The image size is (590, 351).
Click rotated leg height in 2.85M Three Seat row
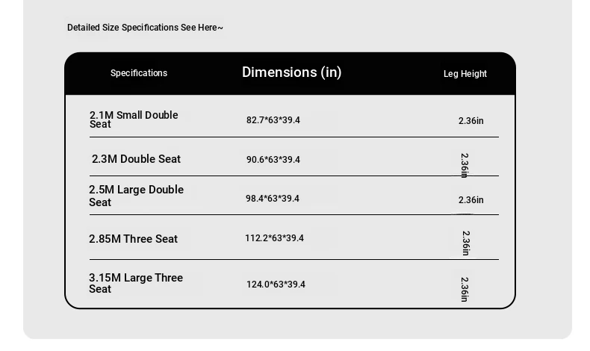pyautogui.click(x=465, y=243)
